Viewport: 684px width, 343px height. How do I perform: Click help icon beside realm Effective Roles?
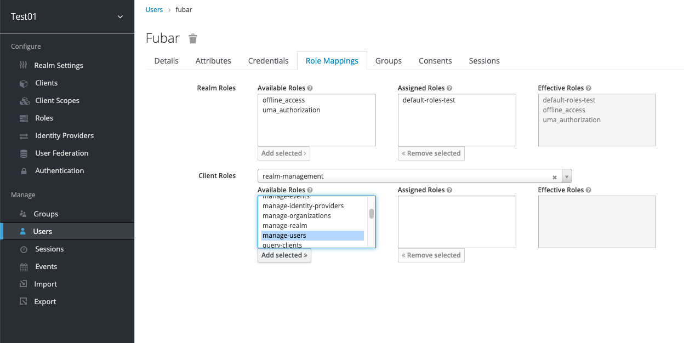589,88
